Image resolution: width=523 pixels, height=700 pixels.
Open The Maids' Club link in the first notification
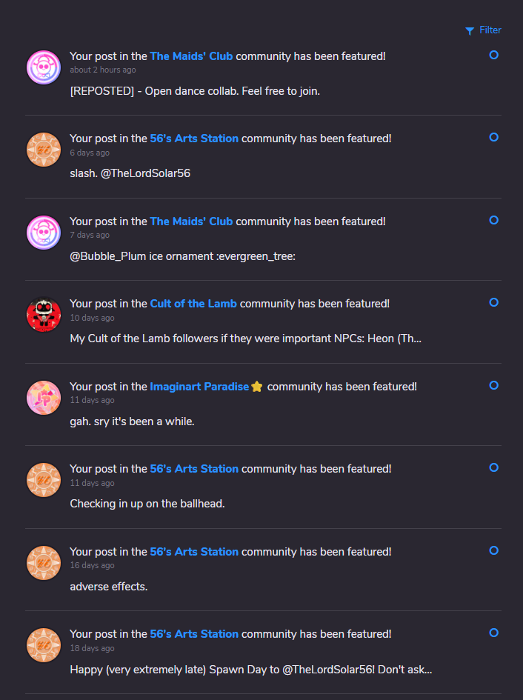[191, 56]
